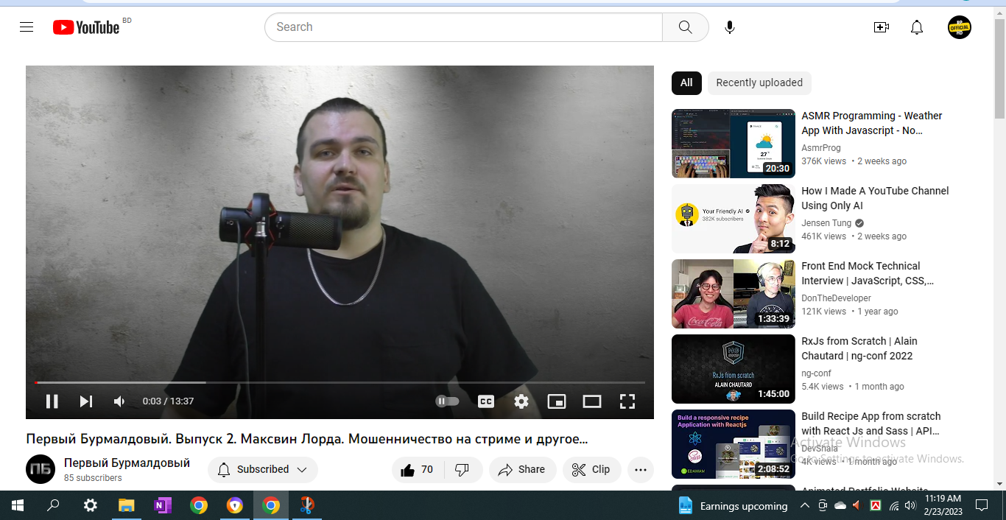Viewport: 1006px width, 520px height.
Task: Open the ASMR Programming video title
Action: pos(872,123)
